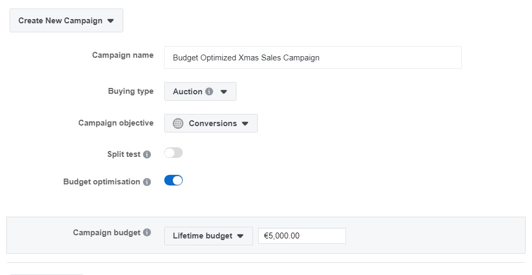
Task: Open the Create New Campaign menu
Action: click(x=66, y=21)
